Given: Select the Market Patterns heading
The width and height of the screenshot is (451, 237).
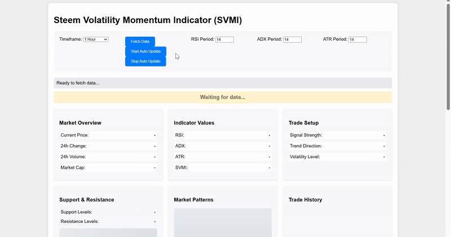Looking at the screenshot, I should (x=193, y=200).
